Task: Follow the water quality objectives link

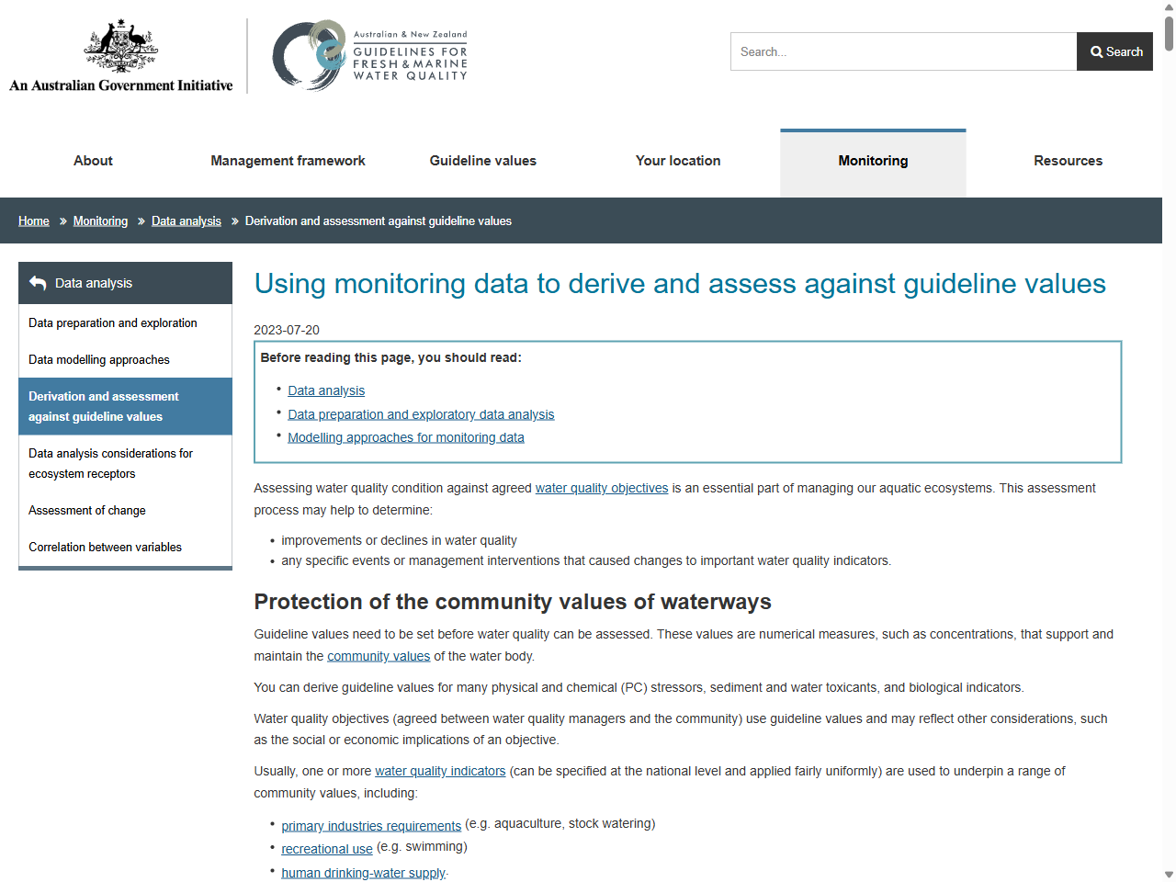Action: (x=602, y=488)
